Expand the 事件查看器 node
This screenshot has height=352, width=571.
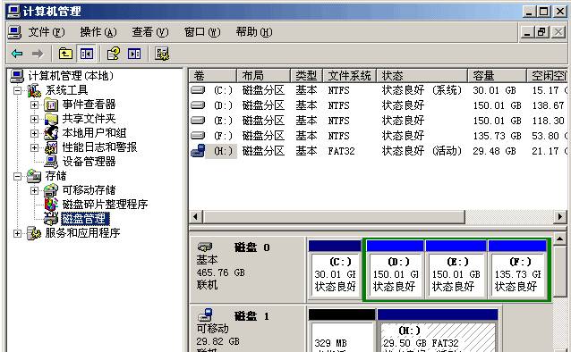(x=34, y=105)
